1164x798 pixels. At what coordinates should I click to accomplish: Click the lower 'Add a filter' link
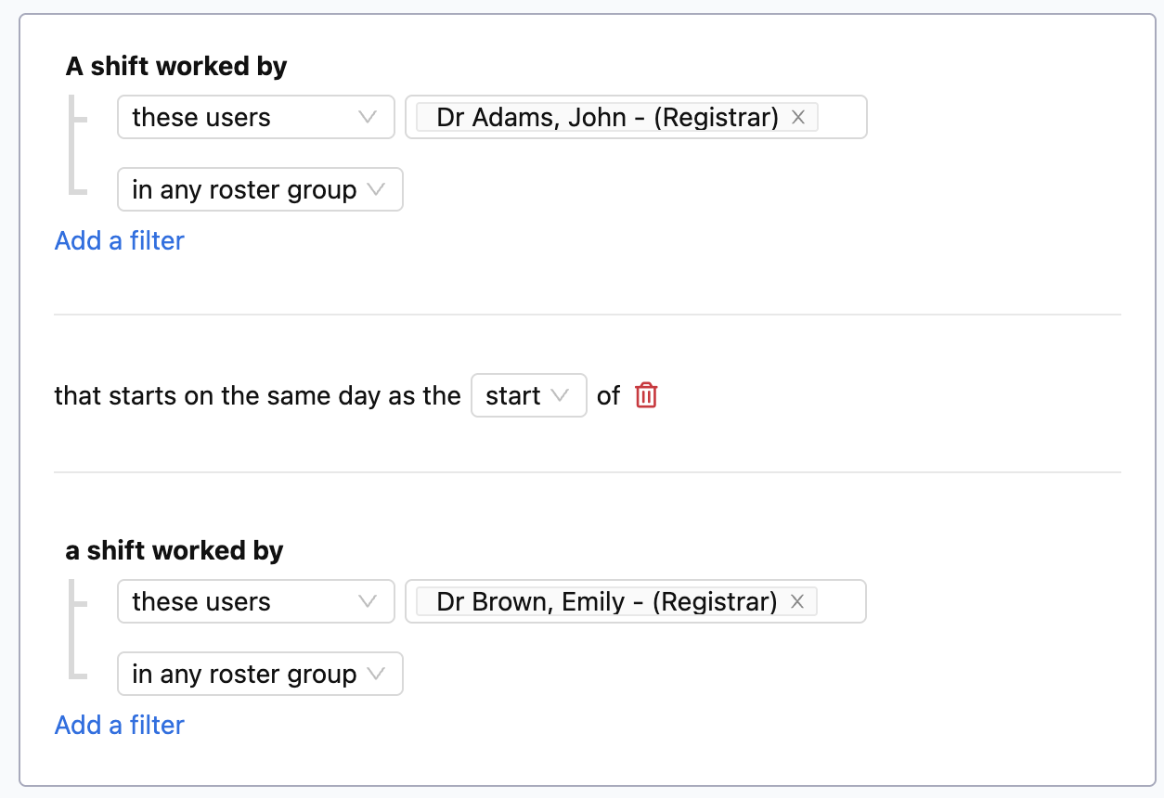click(x=120, y=725)
